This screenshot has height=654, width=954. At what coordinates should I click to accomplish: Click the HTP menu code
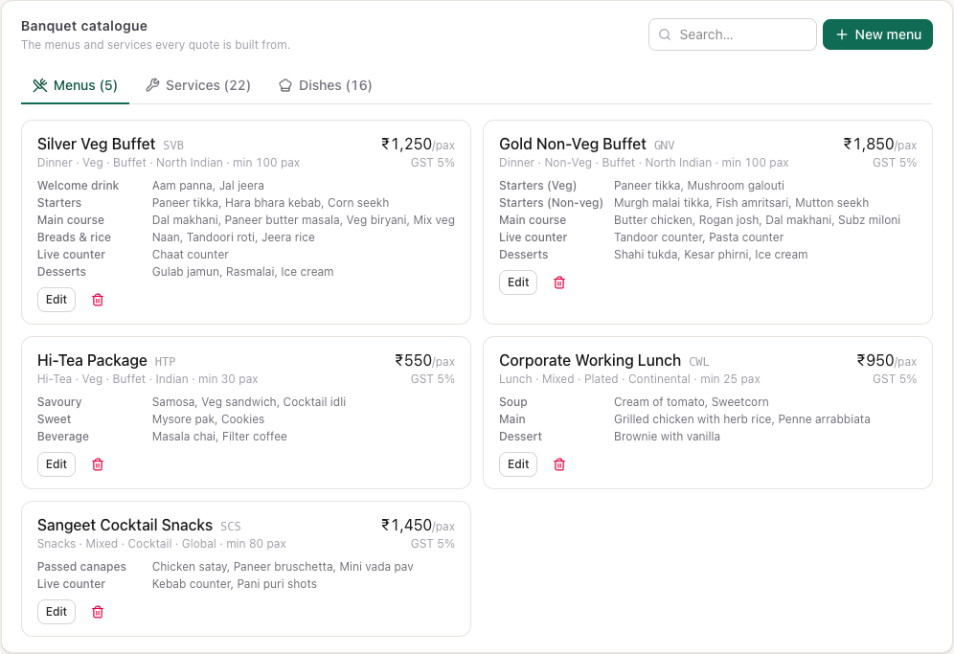(x=165, y=363)
